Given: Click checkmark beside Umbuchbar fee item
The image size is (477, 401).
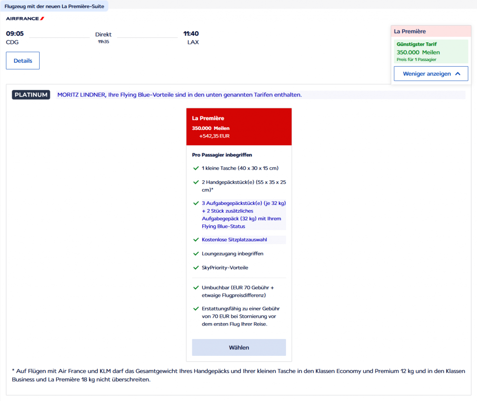Looking at the screenshot, I should pyautogui.click(x=196, y=288).
